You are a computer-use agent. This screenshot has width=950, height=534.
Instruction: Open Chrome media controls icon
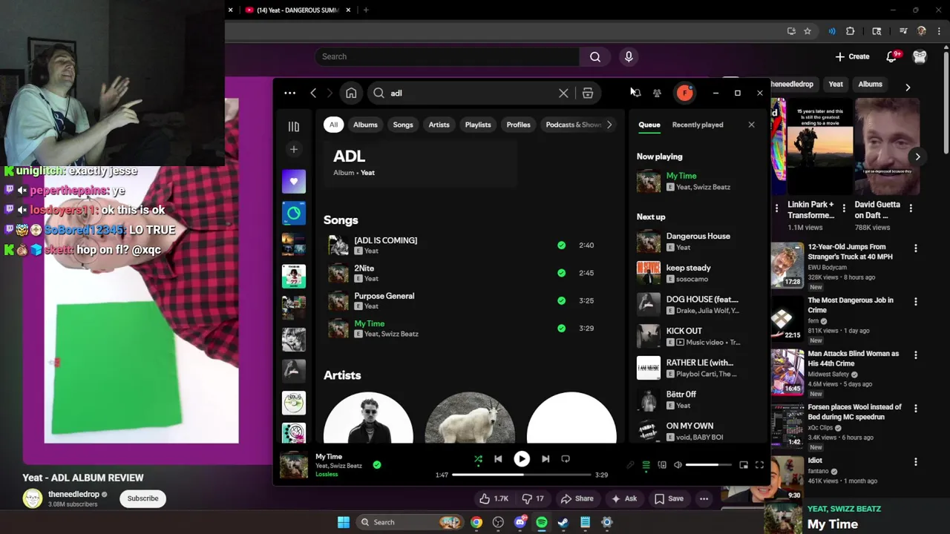click(903, 31)
